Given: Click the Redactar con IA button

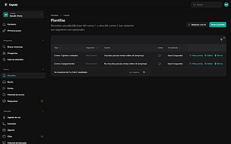Looking at the screenshot, I should click(x=197, y=25).
